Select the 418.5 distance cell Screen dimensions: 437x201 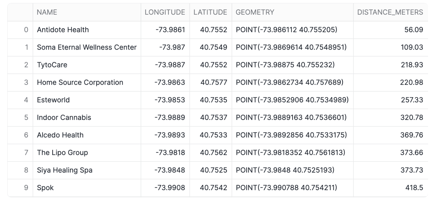click(x=414, y=188)
